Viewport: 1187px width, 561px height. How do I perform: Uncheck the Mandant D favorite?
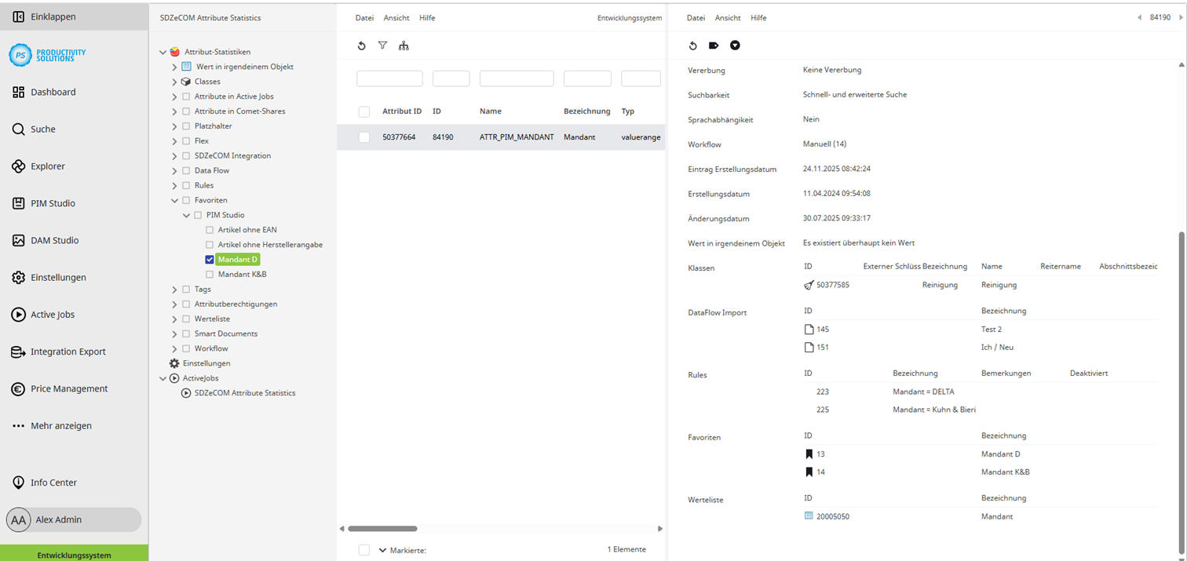(210, 259)
